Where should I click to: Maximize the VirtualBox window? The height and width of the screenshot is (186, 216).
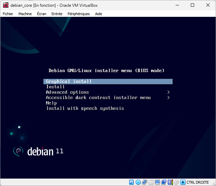(192, 5)
